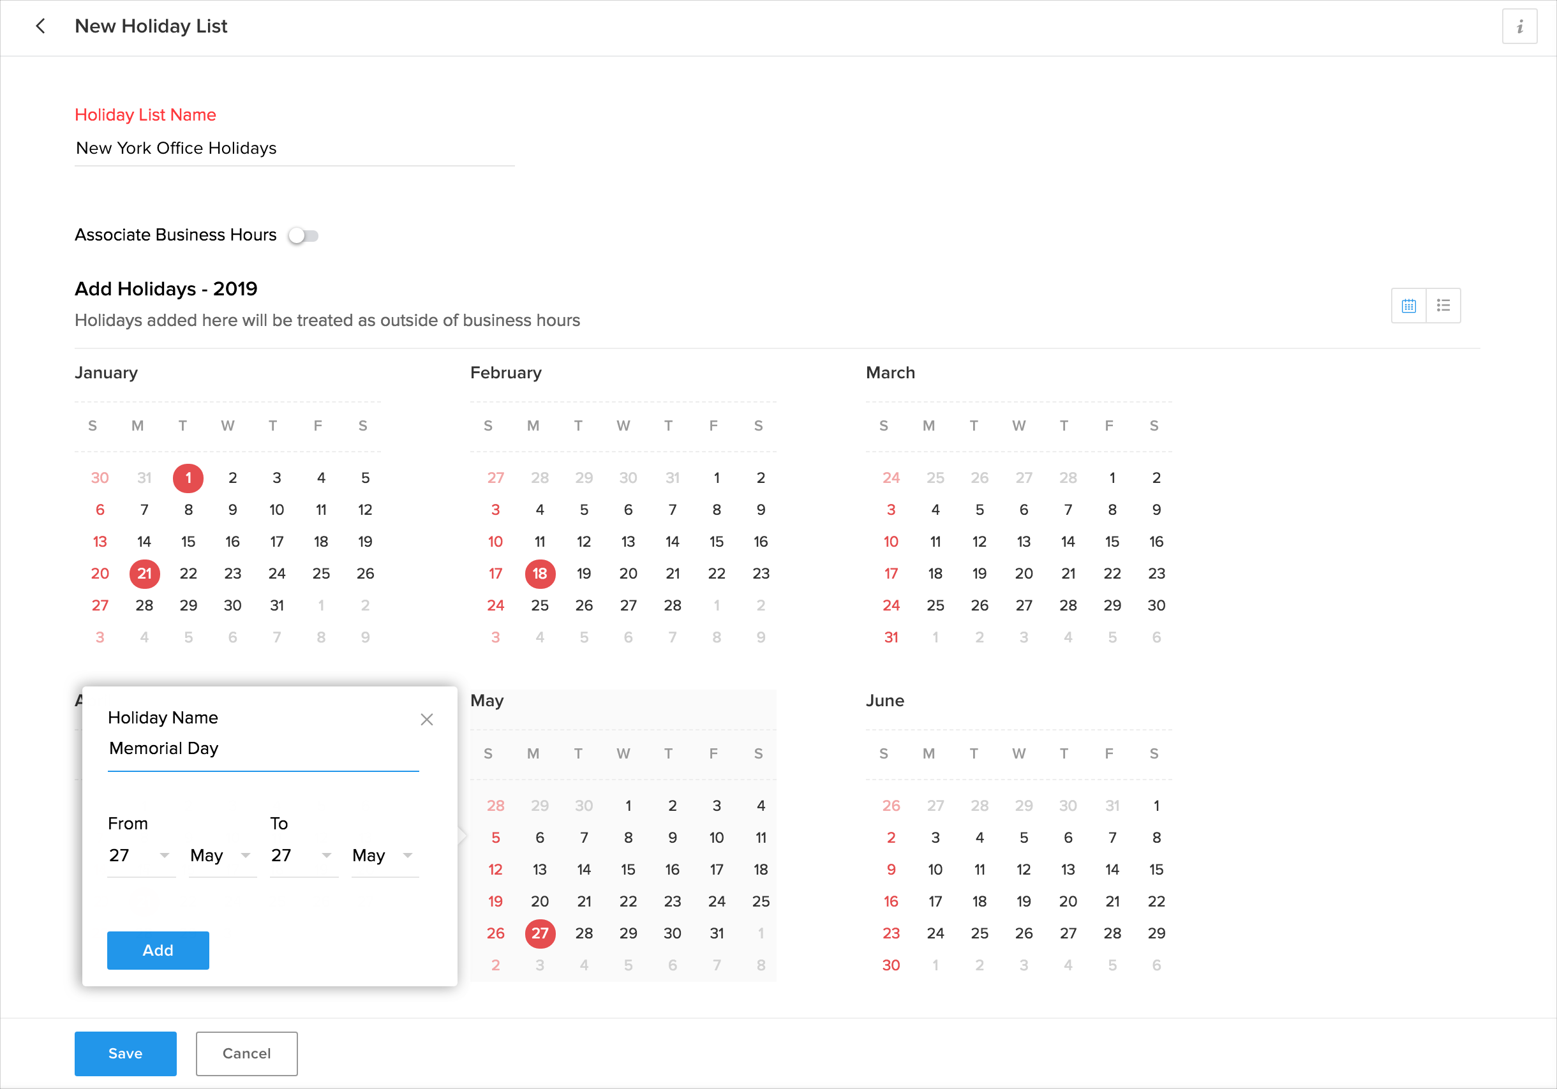Click the Add button in popup

pos(158,950)
